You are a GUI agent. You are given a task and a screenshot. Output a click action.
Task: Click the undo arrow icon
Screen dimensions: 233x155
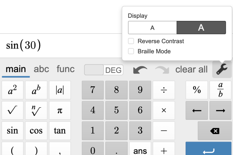pyautogui.click(x=140, y=70)
